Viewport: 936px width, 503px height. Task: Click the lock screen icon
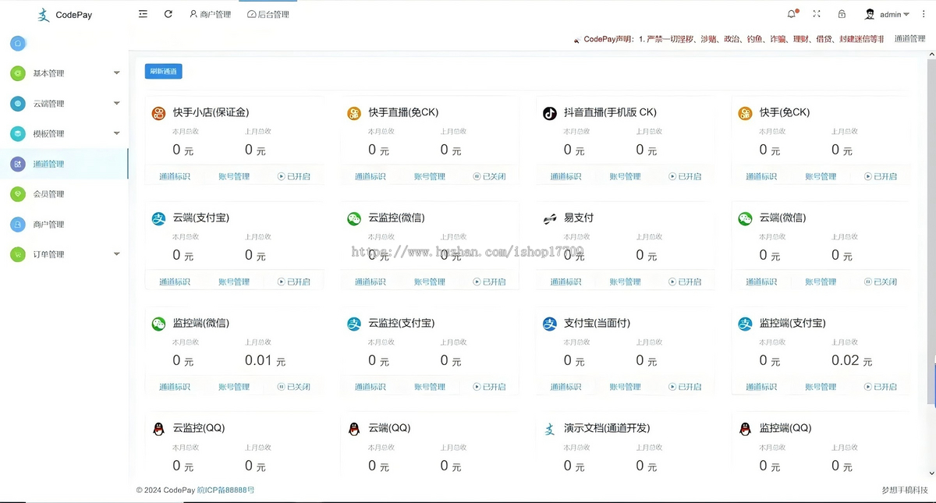point(842,14)
